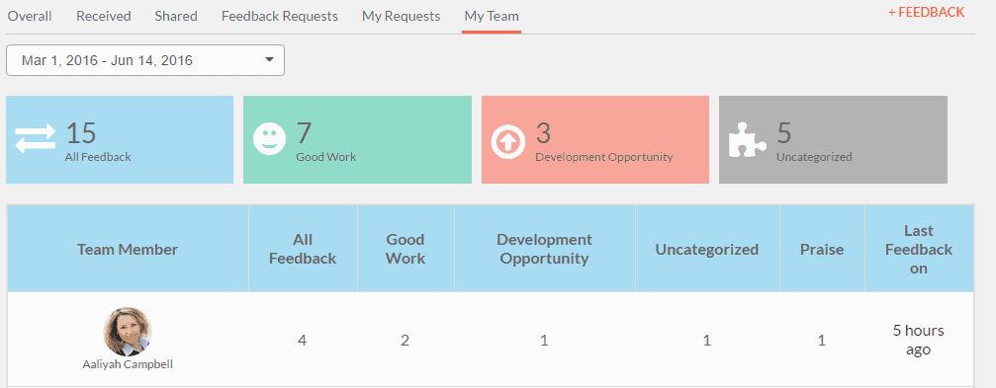996x388 pixels.
Task: Click the '5 hours ago' last feedback cell
Action: 919,340
